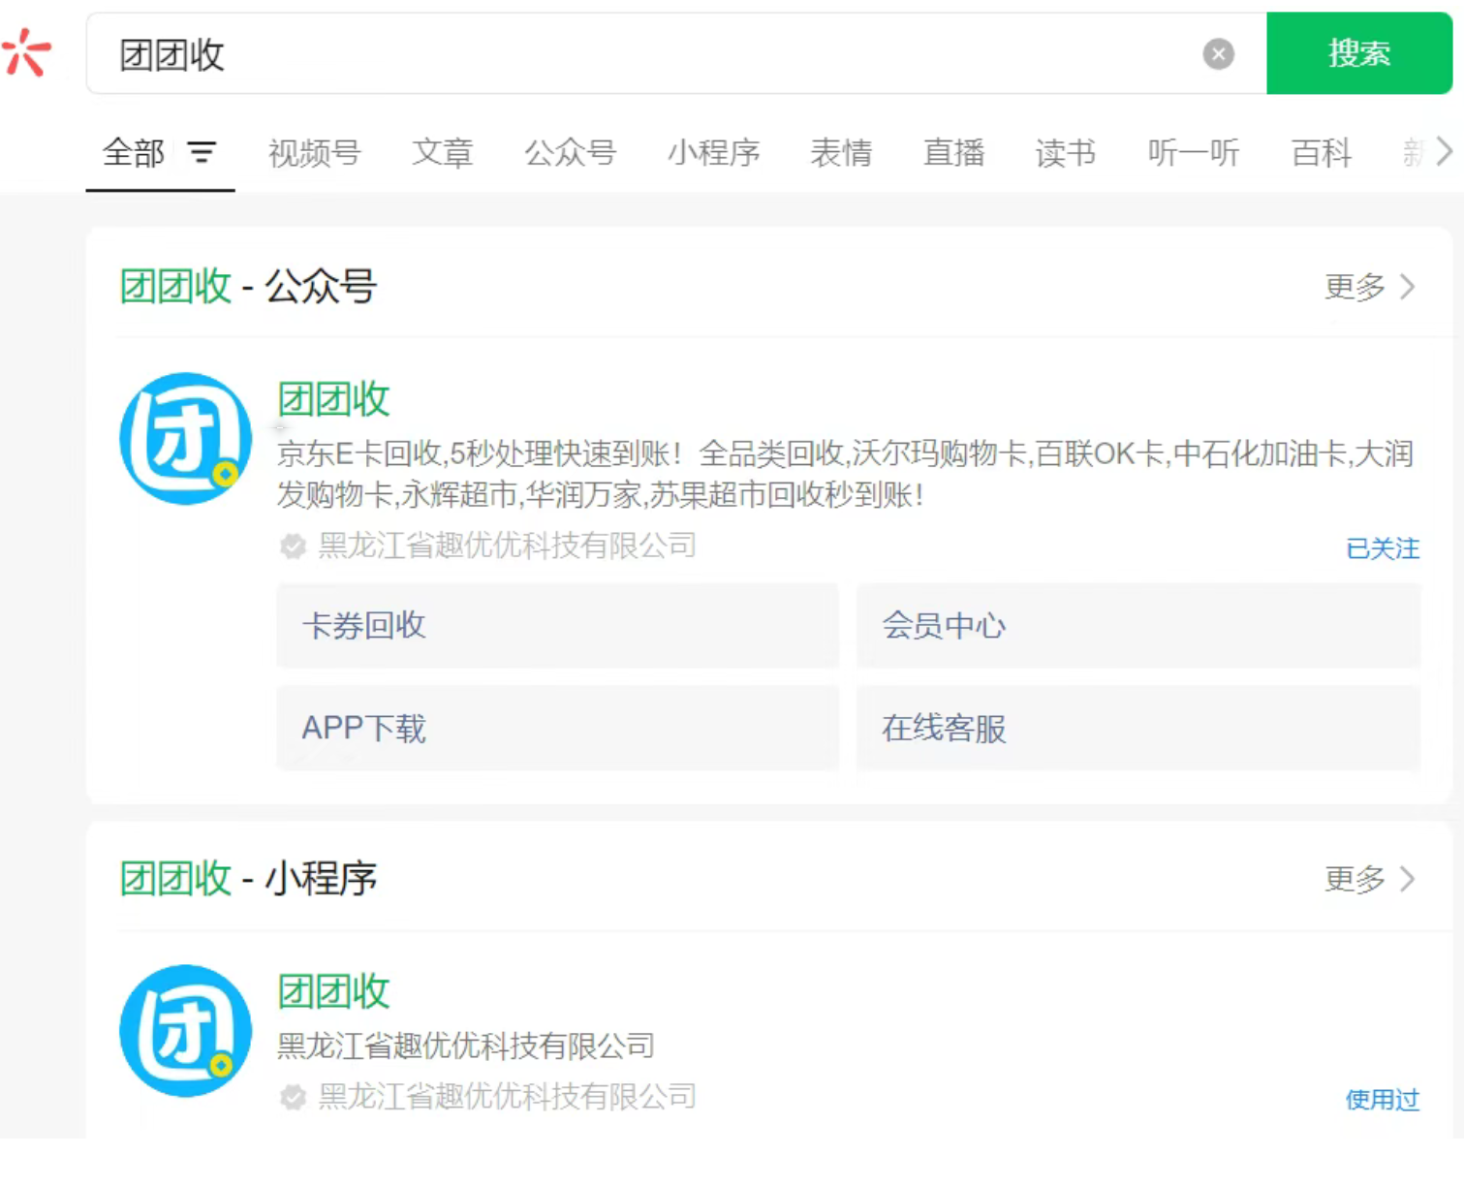Click the 已关注 status link

1383,548
